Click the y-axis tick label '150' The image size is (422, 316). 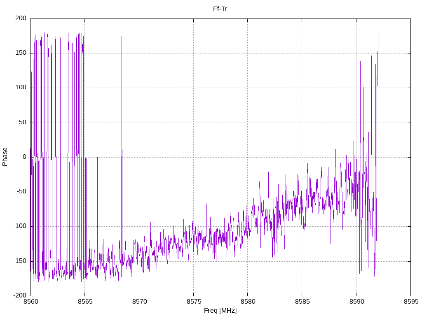point(21,53)
